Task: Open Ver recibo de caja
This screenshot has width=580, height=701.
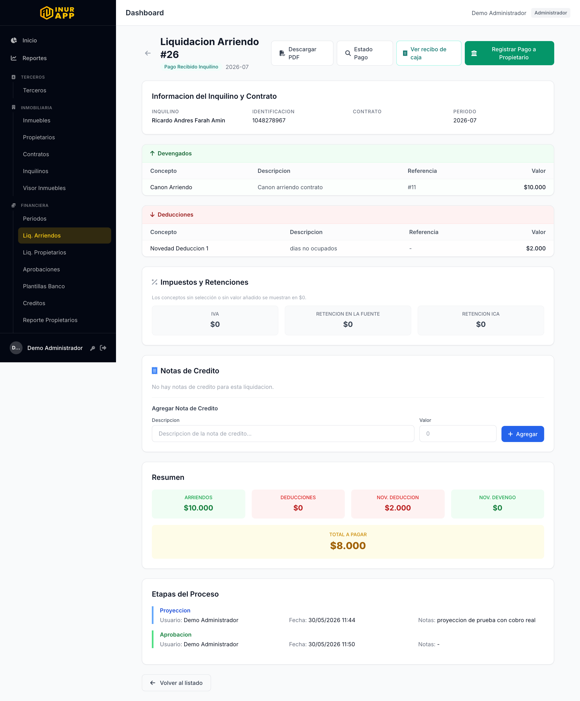Action: click(x=429, y=53)
